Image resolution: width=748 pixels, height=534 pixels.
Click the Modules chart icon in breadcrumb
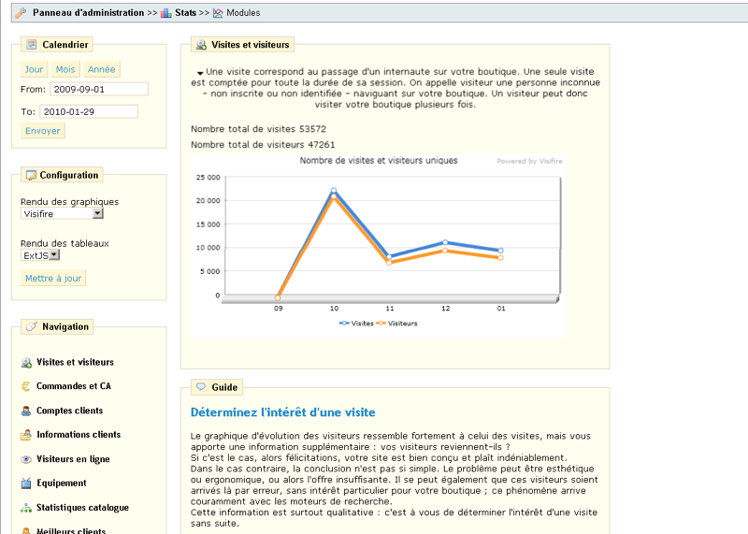(218, 13)
